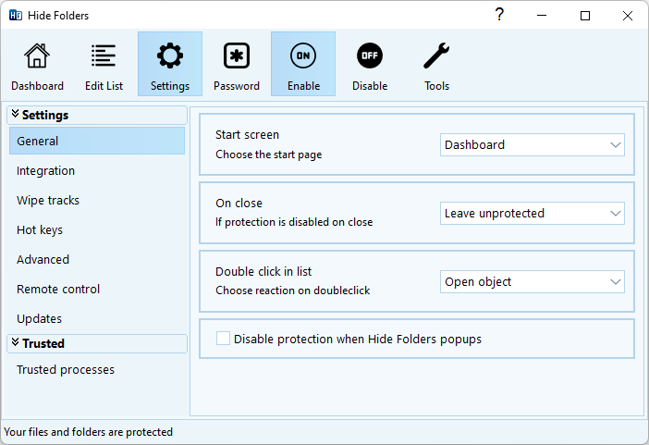Viewport: 649px width, 445px height.
Task: Switch to Advanced settings
Action: pyautogui.click(x=97, y=259)
